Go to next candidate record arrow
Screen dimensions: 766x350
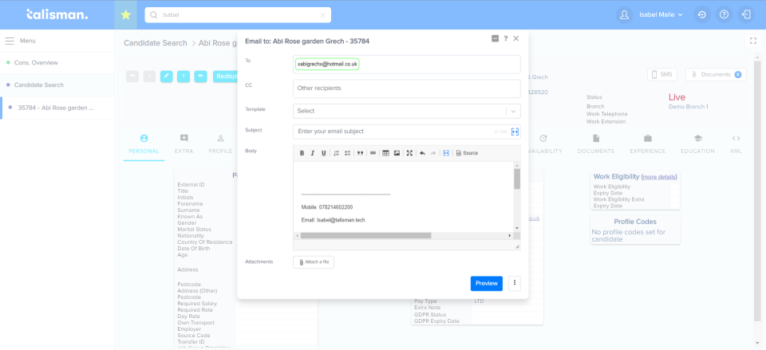184,77
